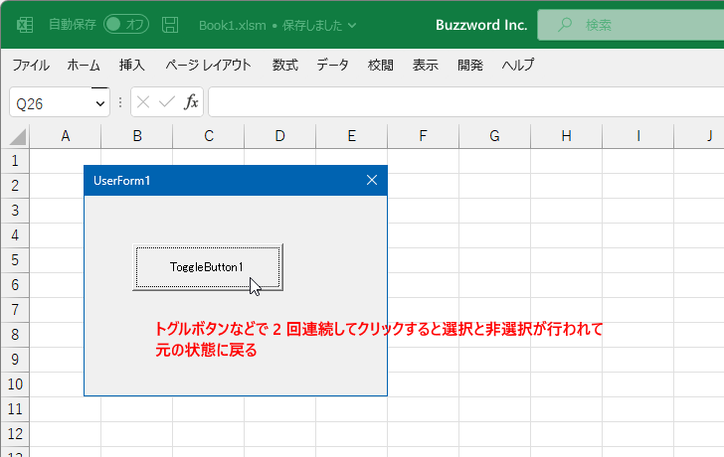Viewport: 724px width, 457px height.
Task: Open the ヘルプ ribbon tab
Action: pyautogui.click(x=518, y=65)
